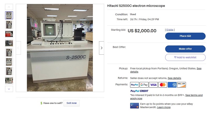Click the Google Pay icon
This screenshot has height=116, width=213.
tap(144, 85)
